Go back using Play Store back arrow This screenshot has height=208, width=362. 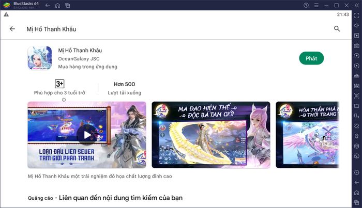click(12, 29)
